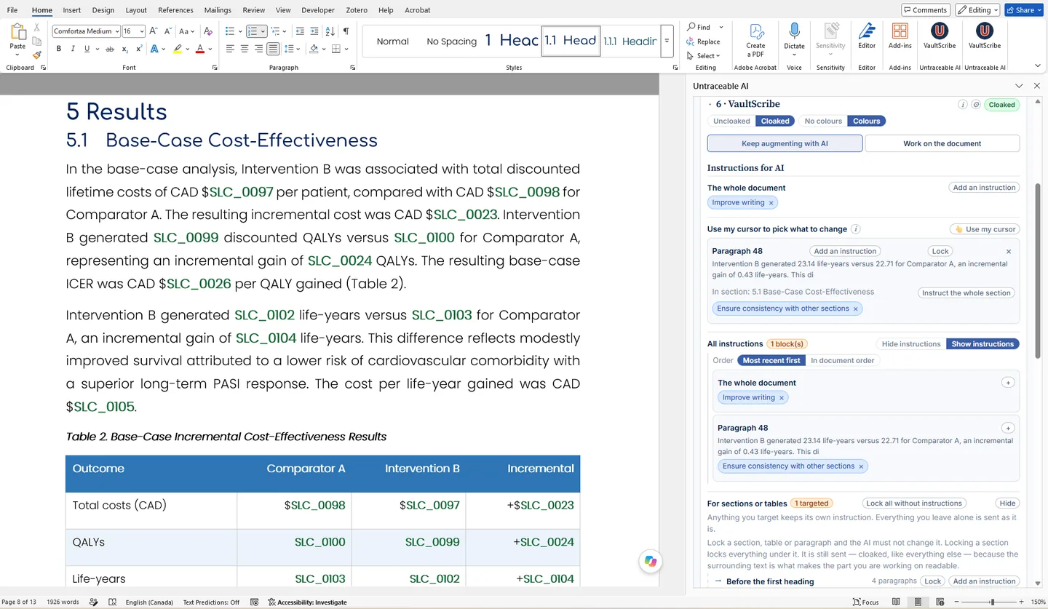Toggle bold formatting

[59, 49]
